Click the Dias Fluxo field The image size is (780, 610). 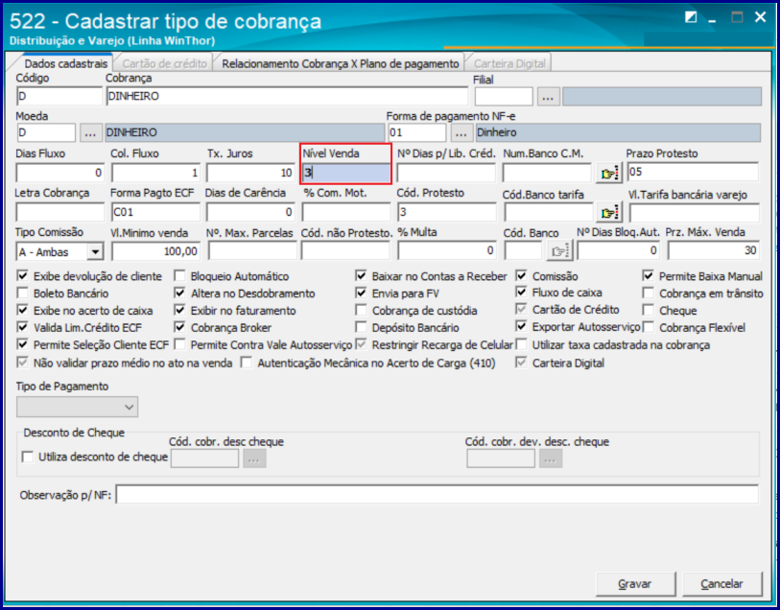click(60, 173)
